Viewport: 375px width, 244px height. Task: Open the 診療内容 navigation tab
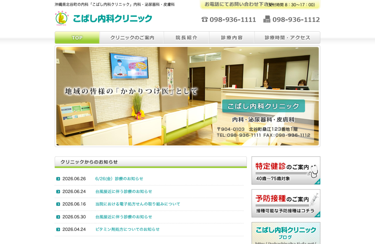(x=232, y=38)
